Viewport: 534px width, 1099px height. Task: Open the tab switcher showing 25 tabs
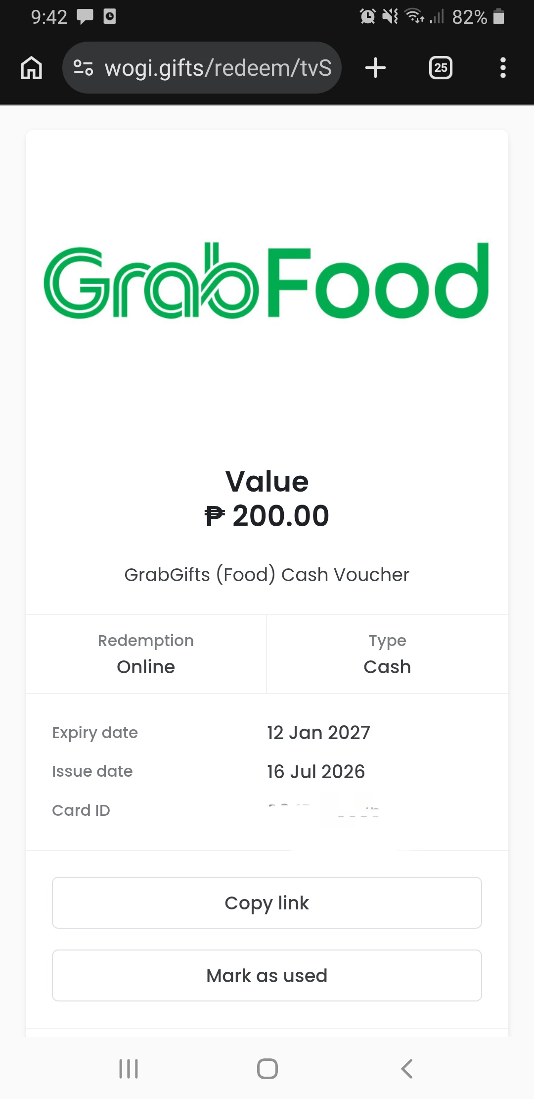tap(441, 68)
